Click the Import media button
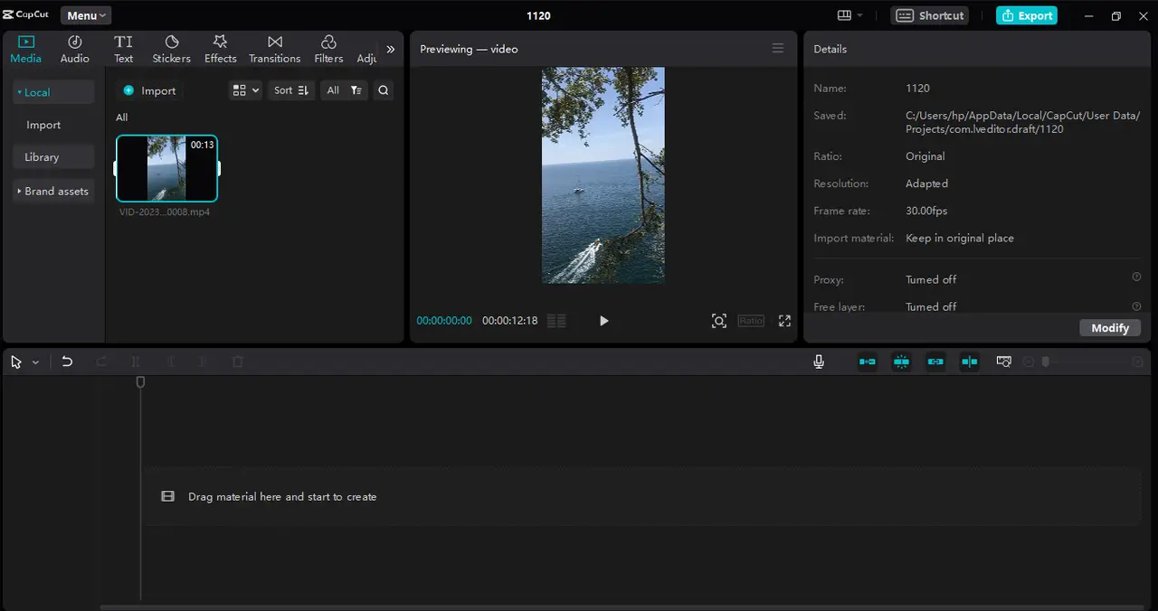1158x611 pixels. tap(150, 90)
